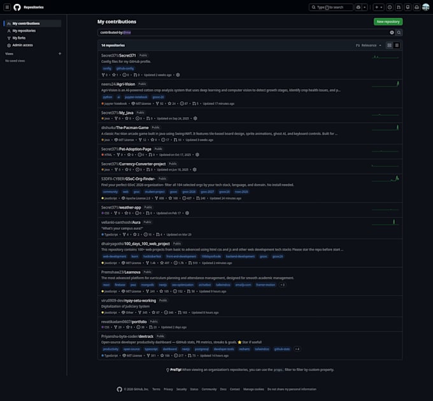Click the GitHub logo in the footer
This screenshot has width=433, height=401.
(119, 389)
